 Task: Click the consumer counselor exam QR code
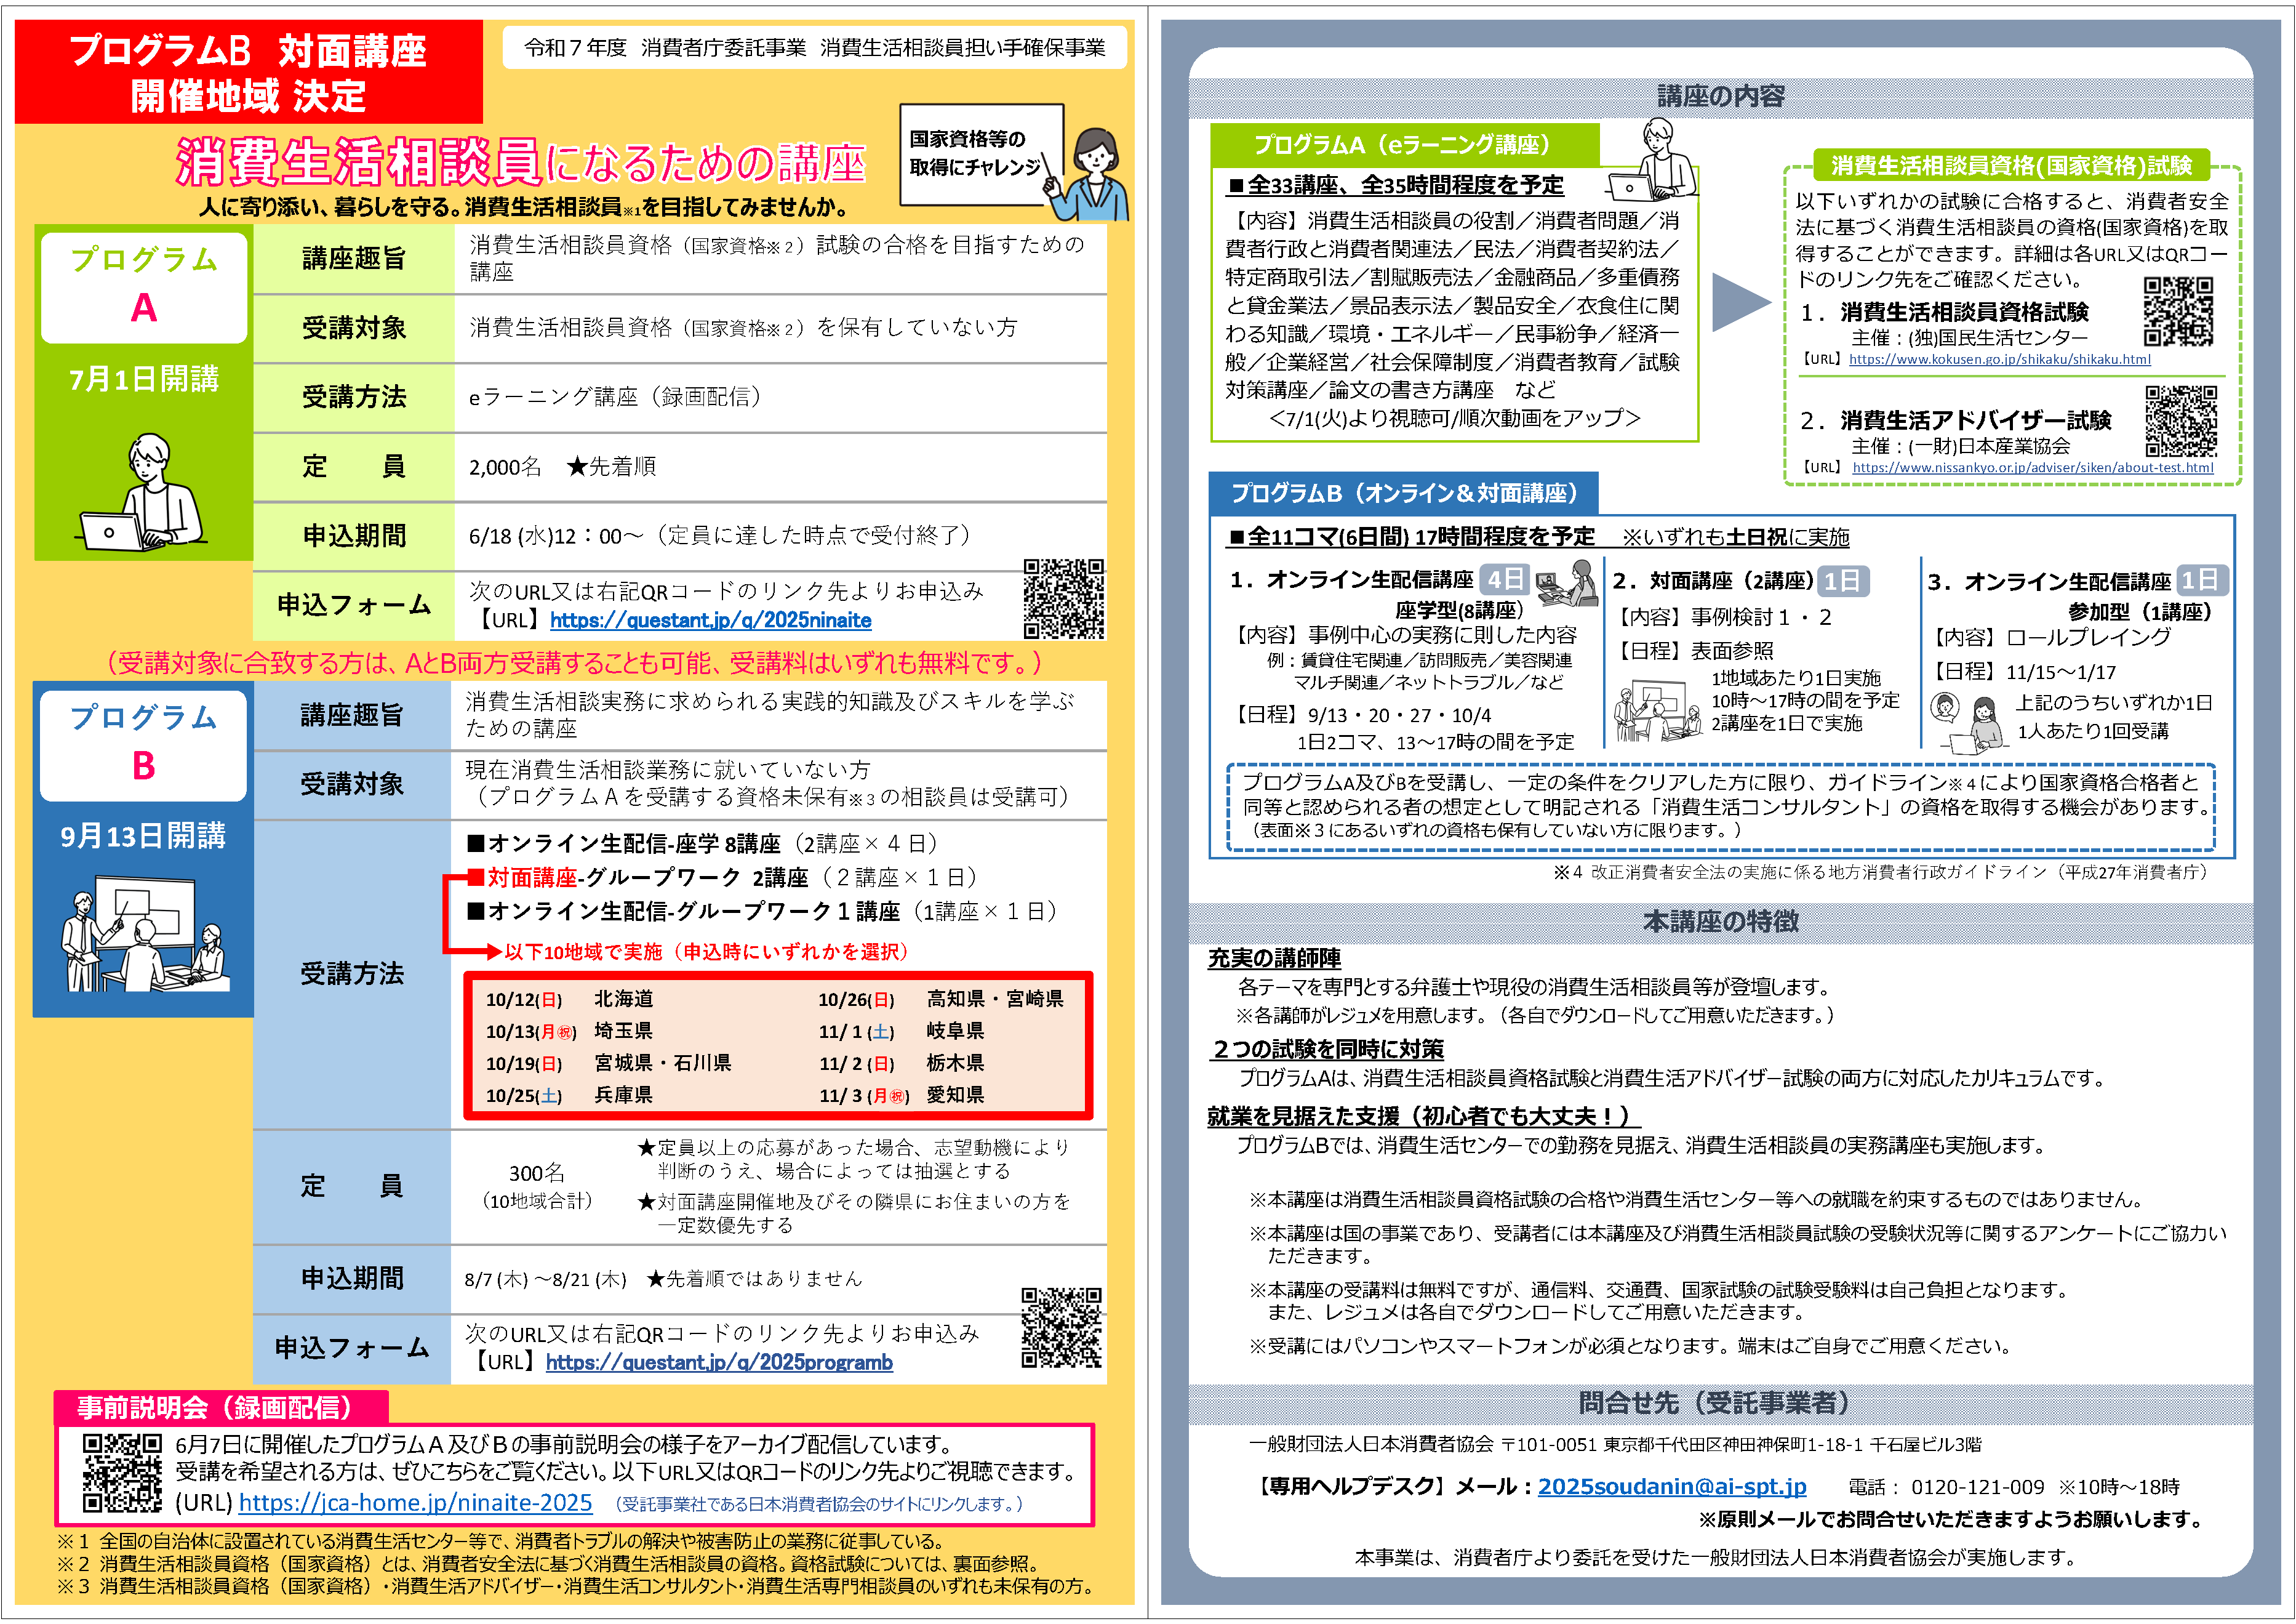[2178, 312]
